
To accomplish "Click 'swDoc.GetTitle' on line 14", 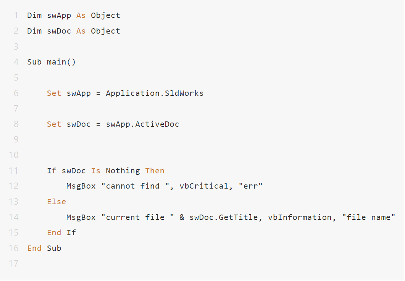I will tap(223, 217).
